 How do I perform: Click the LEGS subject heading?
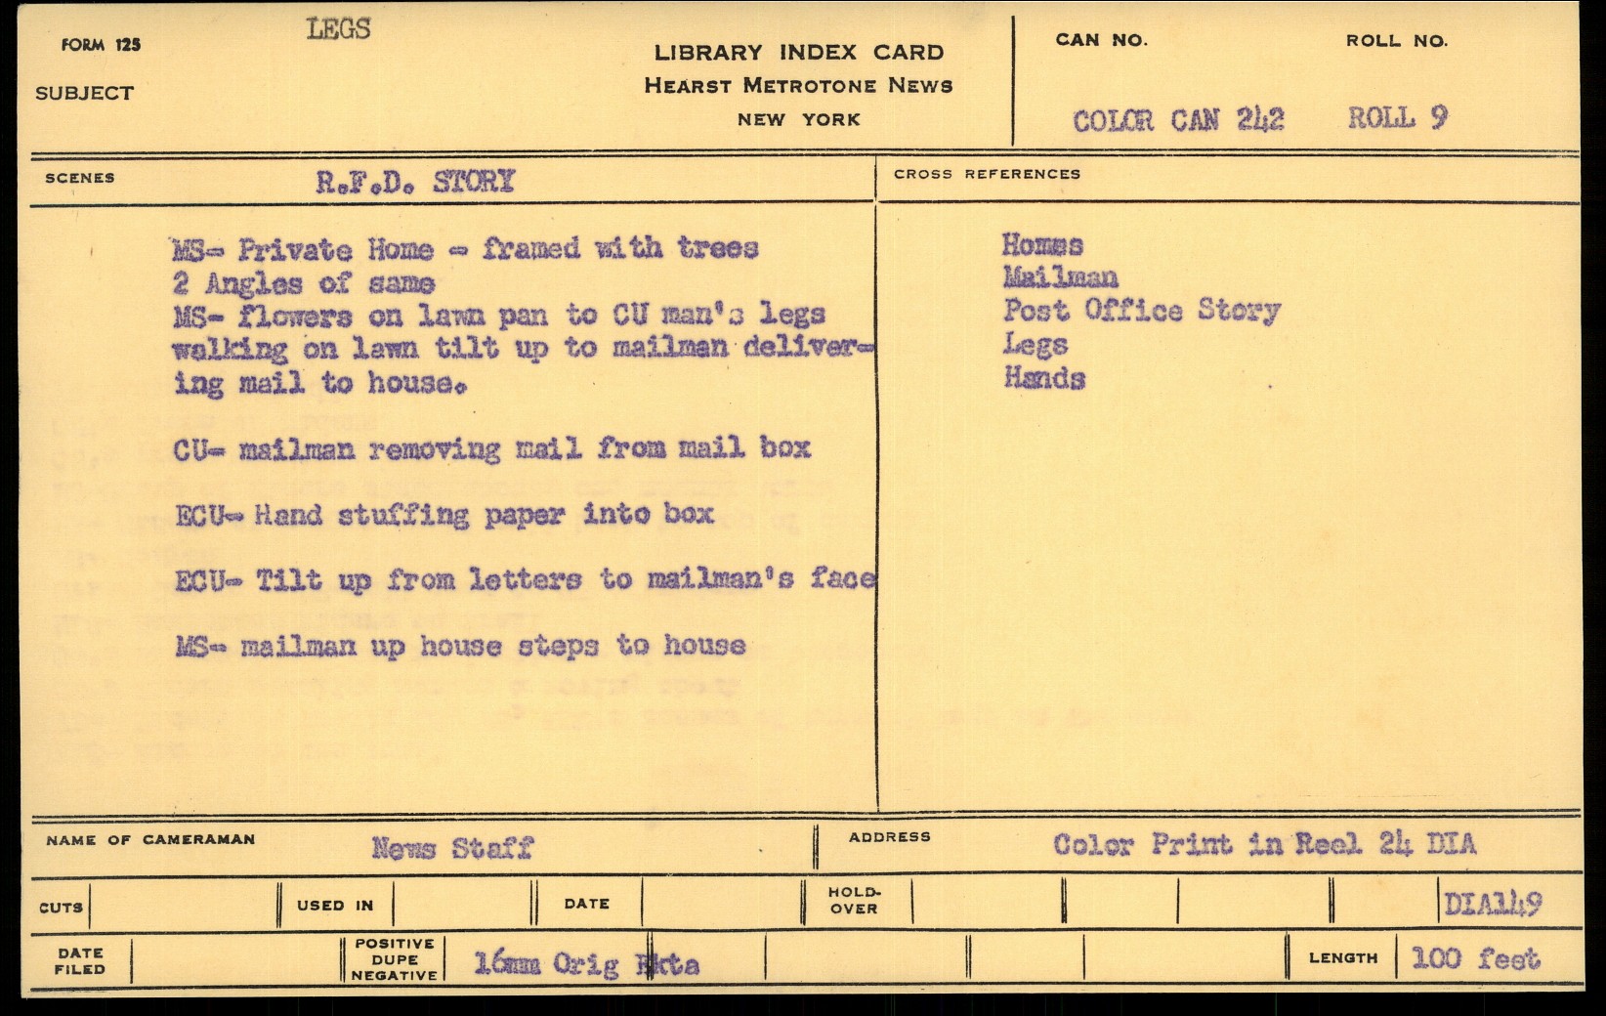(338, 29)
